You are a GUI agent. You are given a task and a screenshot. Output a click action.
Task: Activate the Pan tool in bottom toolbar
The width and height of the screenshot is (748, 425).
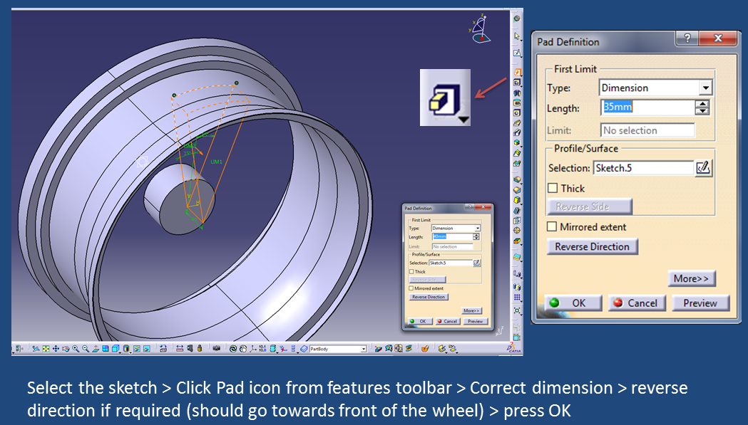[x=56, y=348]
